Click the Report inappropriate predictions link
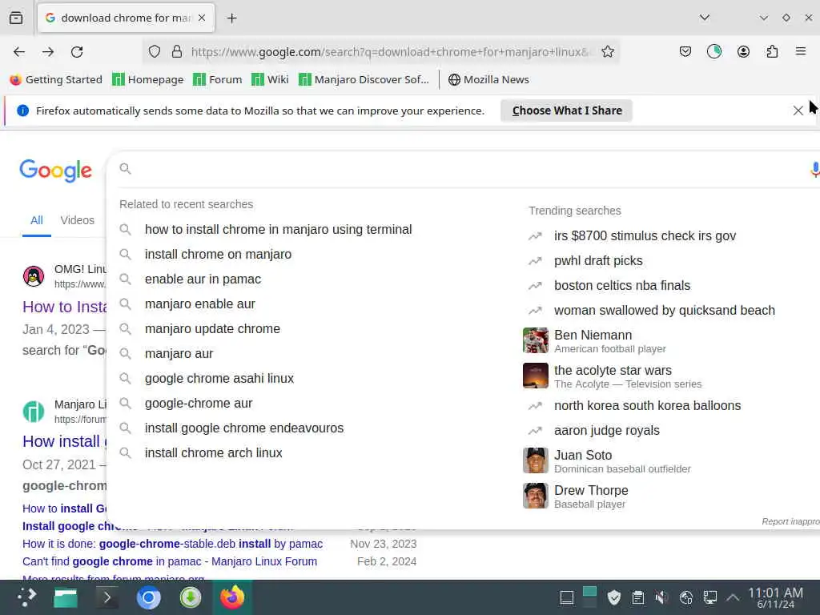This screenshot has width=820, height=615. tap(790, 521)
